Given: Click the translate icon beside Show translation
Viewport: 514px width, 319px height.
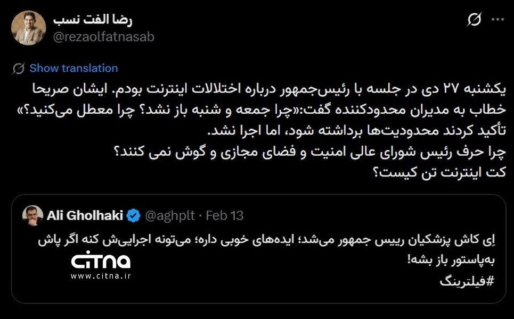Looking at the screenshot, I should (18, 68).
